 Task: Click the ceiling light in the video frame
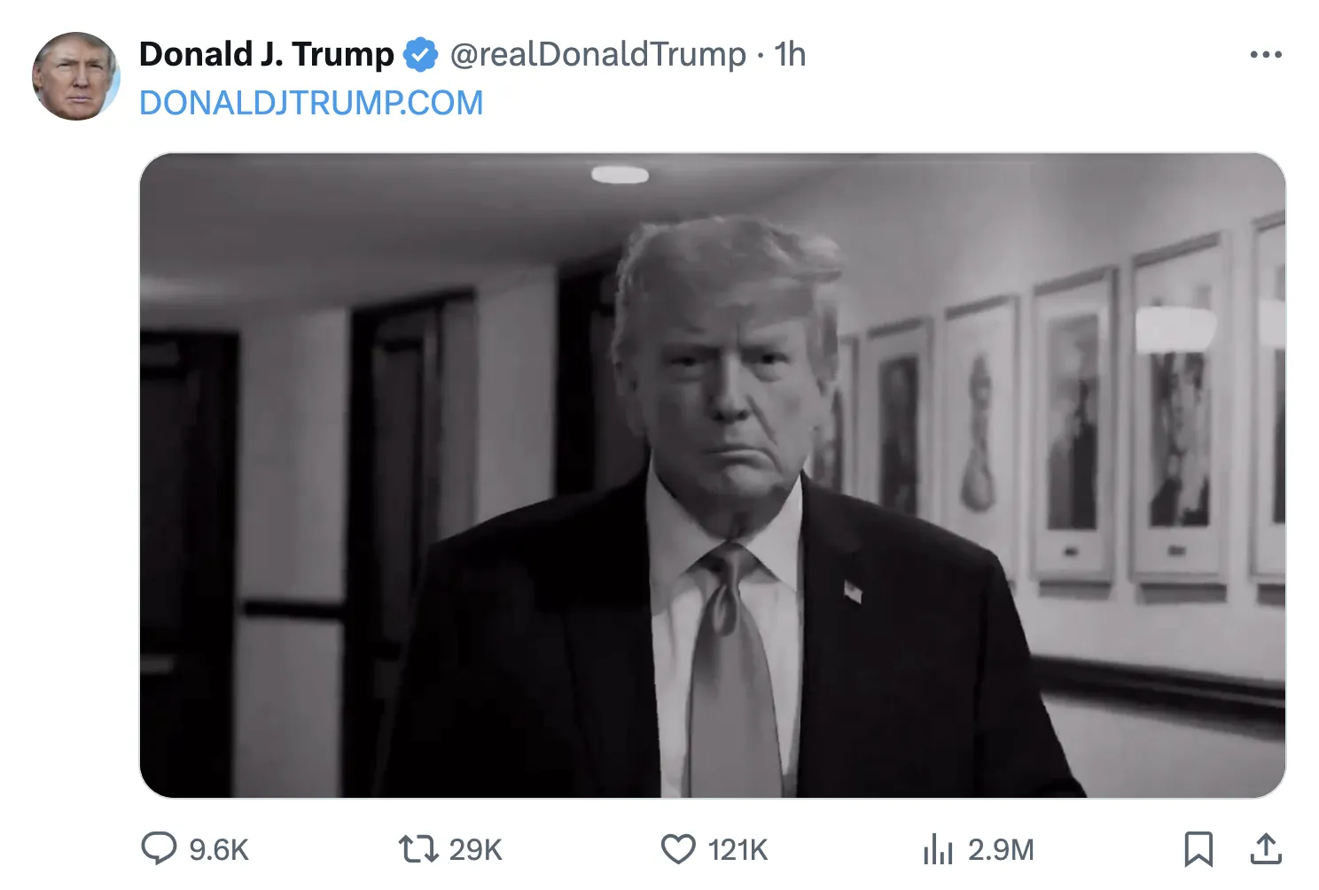(x=620, y=175)
